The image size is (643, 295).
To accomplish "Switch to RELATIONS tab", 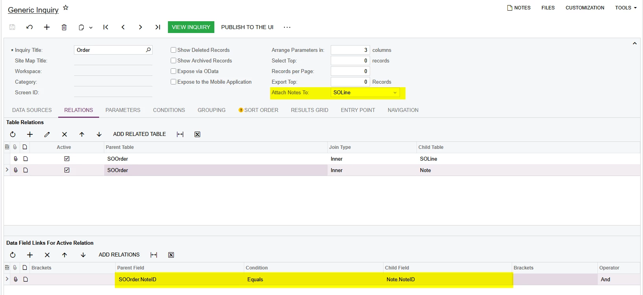I will point(79,110).
